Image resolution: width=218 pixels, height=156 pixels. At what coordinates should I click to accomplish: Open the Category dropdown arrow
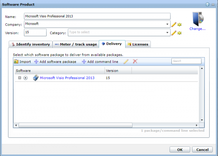pyautogui.click(x=167, y=33)
